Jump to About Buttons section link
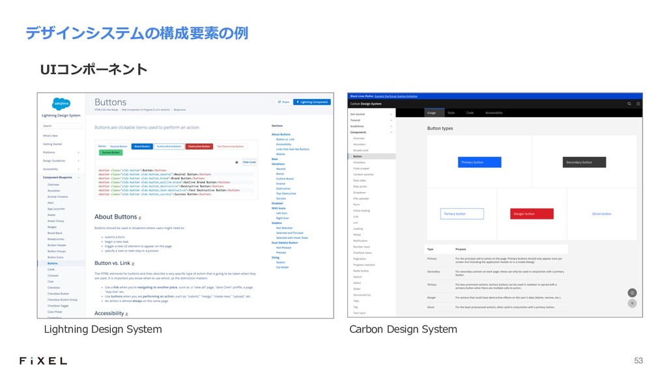The width and height of the screenshot is (667, 375). tap(281, 134)
